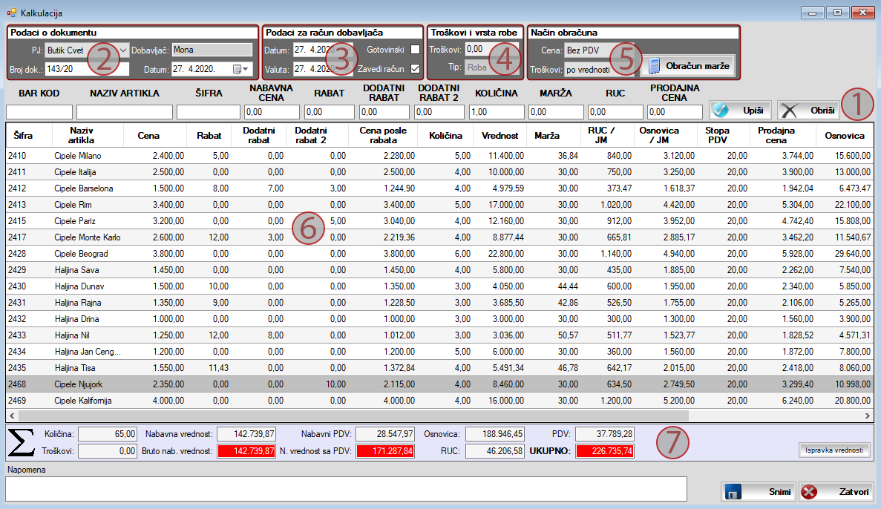Click the Troškovi field in Troškovi i vrsta robe
The image size is (881, 509).
click(x=492, y=49)
